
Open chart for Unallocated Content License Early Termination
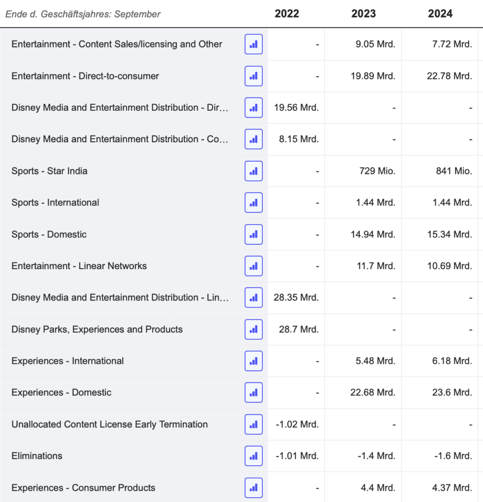[x=254, y=425]
